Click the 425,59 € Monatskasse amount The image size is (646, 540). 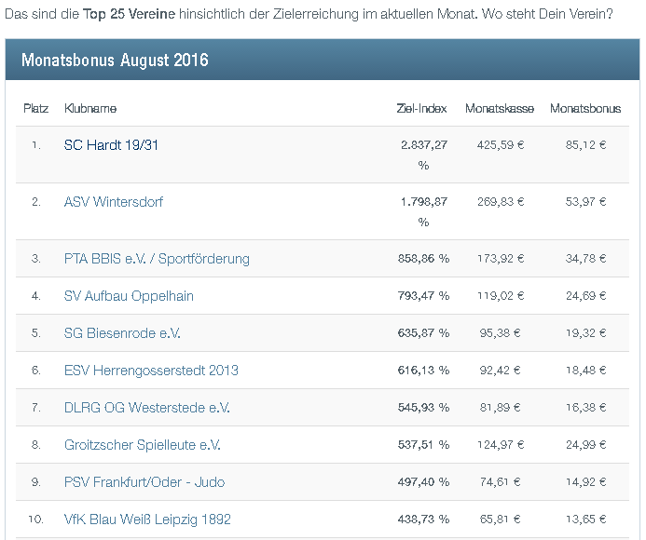click(x=501, y=145)
